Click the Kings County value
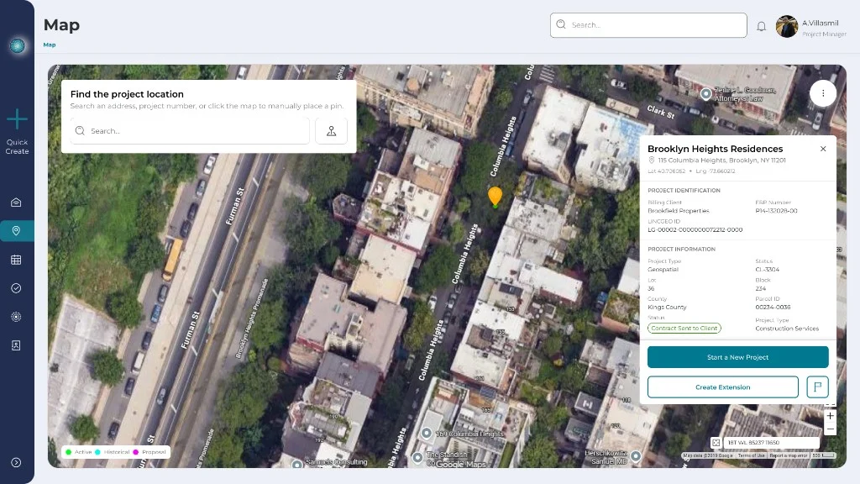Image resolution: width=860 pixels, height=484 pixels. click(667, 308)
